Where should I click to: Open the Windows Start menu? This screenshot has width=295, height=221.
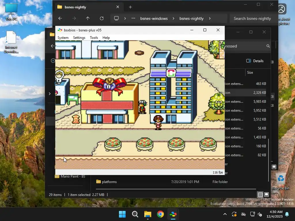tap(122, 214)
